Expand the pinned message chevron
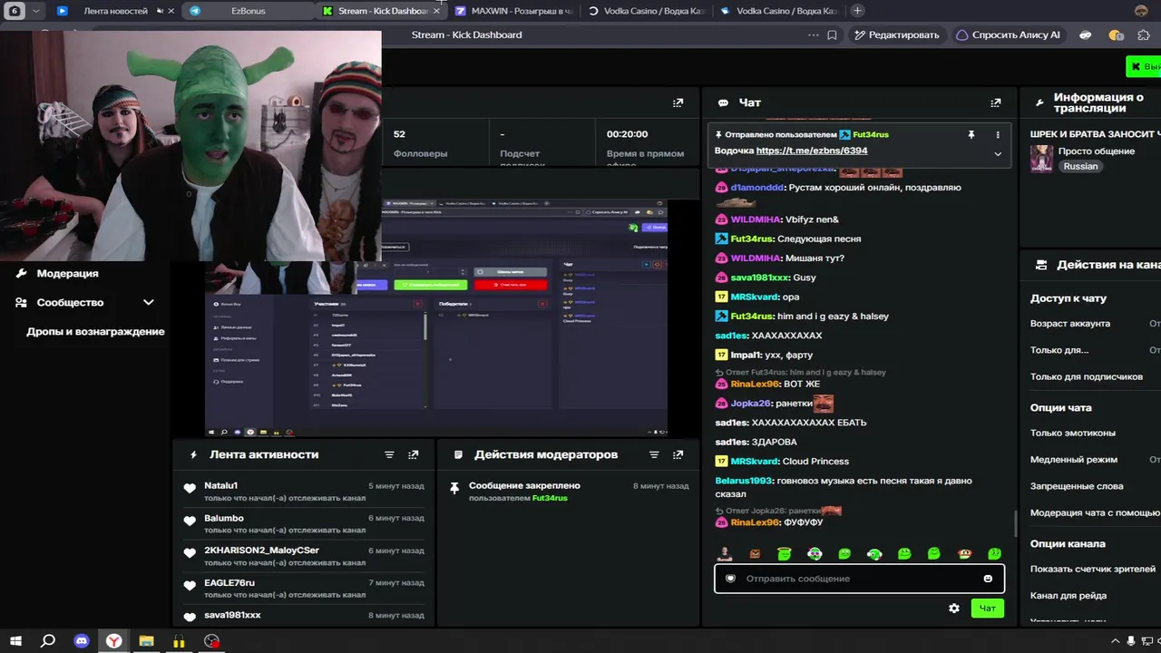The height and width of the screenshot is (653, 1161). click(998, 153)
